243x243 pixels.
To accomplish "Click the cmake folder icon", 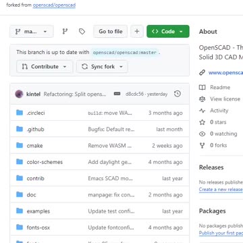I will (20, 146).
